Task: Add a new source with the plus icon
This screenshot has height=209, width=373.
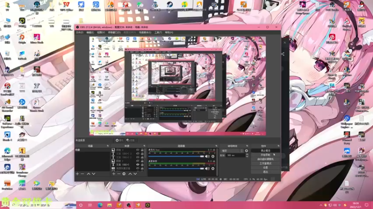Action: 114,174
